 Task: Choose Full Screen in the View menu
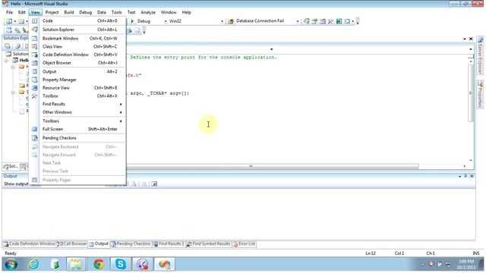(77, 129)
